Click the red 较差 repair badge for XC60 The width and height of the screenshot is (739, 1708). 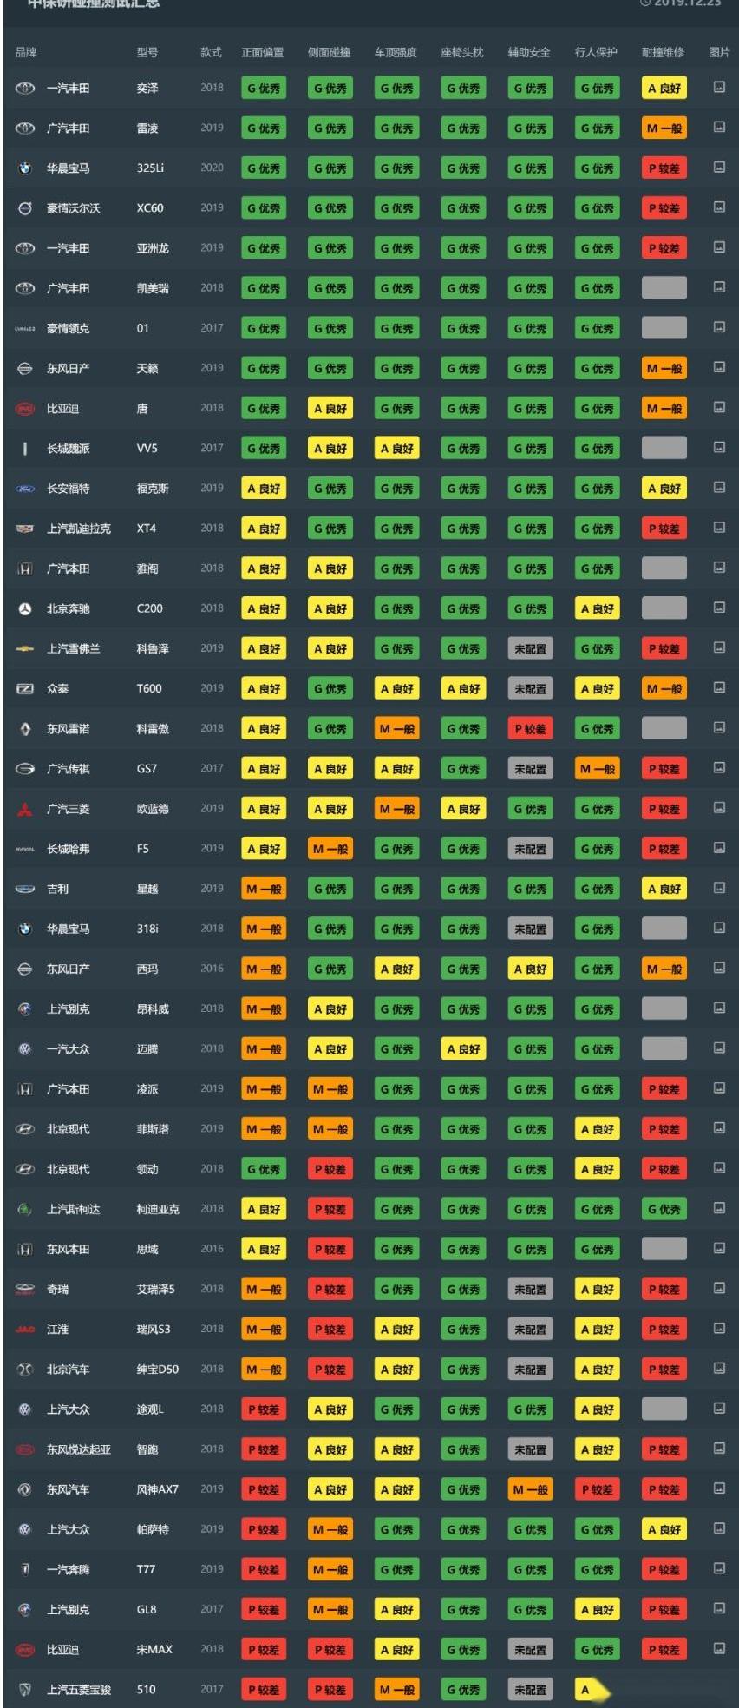tap(664, 207)
